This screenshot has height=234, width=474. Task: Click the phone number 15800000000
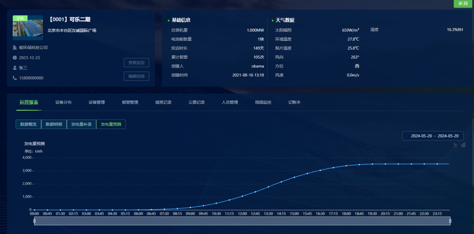(x=31, y=78)
